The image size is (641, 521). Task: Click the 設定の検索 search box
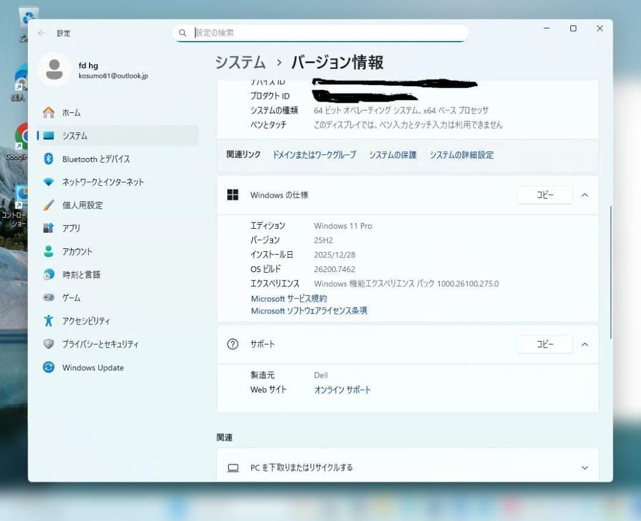coord(320,33)
